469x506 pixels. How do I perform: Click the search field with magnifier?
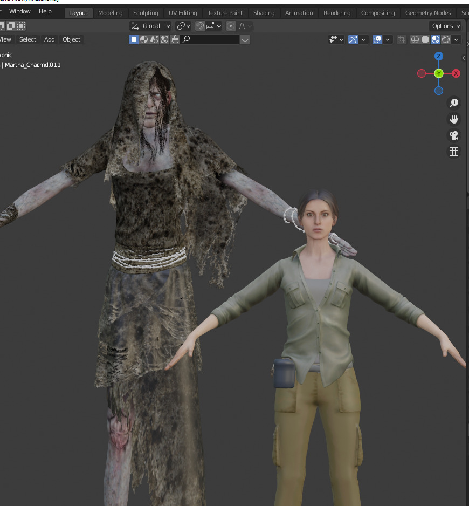(210, 39)
